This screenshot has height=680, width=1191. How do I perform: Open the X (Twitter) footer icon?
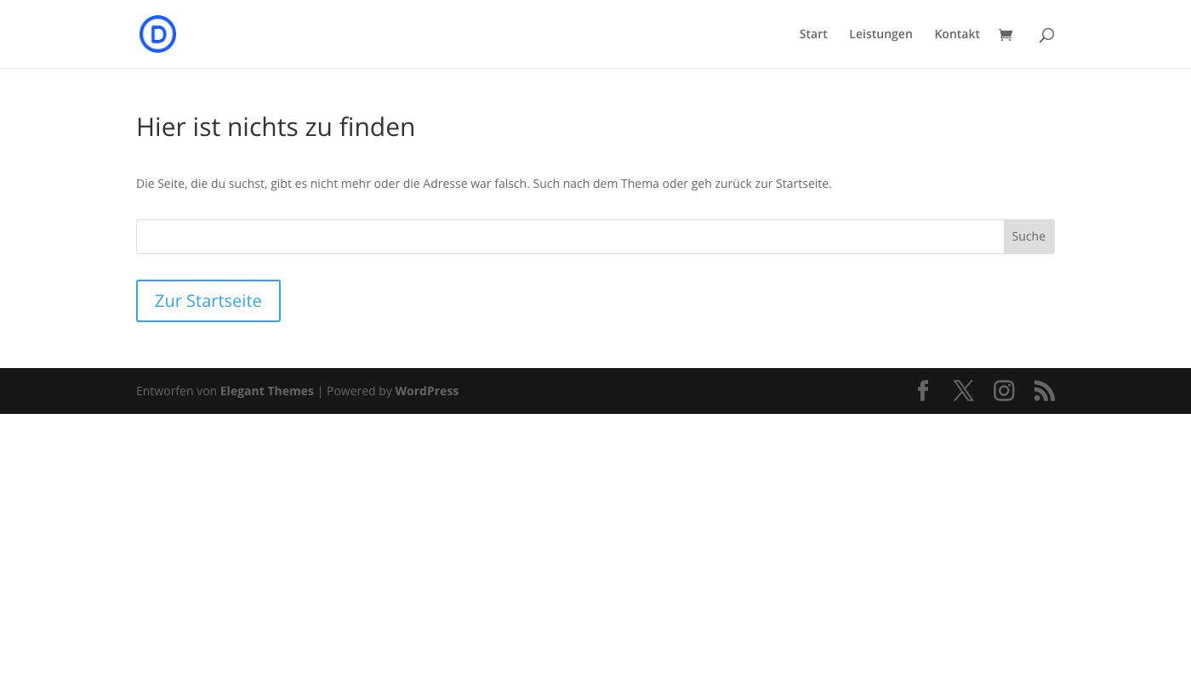pyautogui.click(x=963, y=391)
